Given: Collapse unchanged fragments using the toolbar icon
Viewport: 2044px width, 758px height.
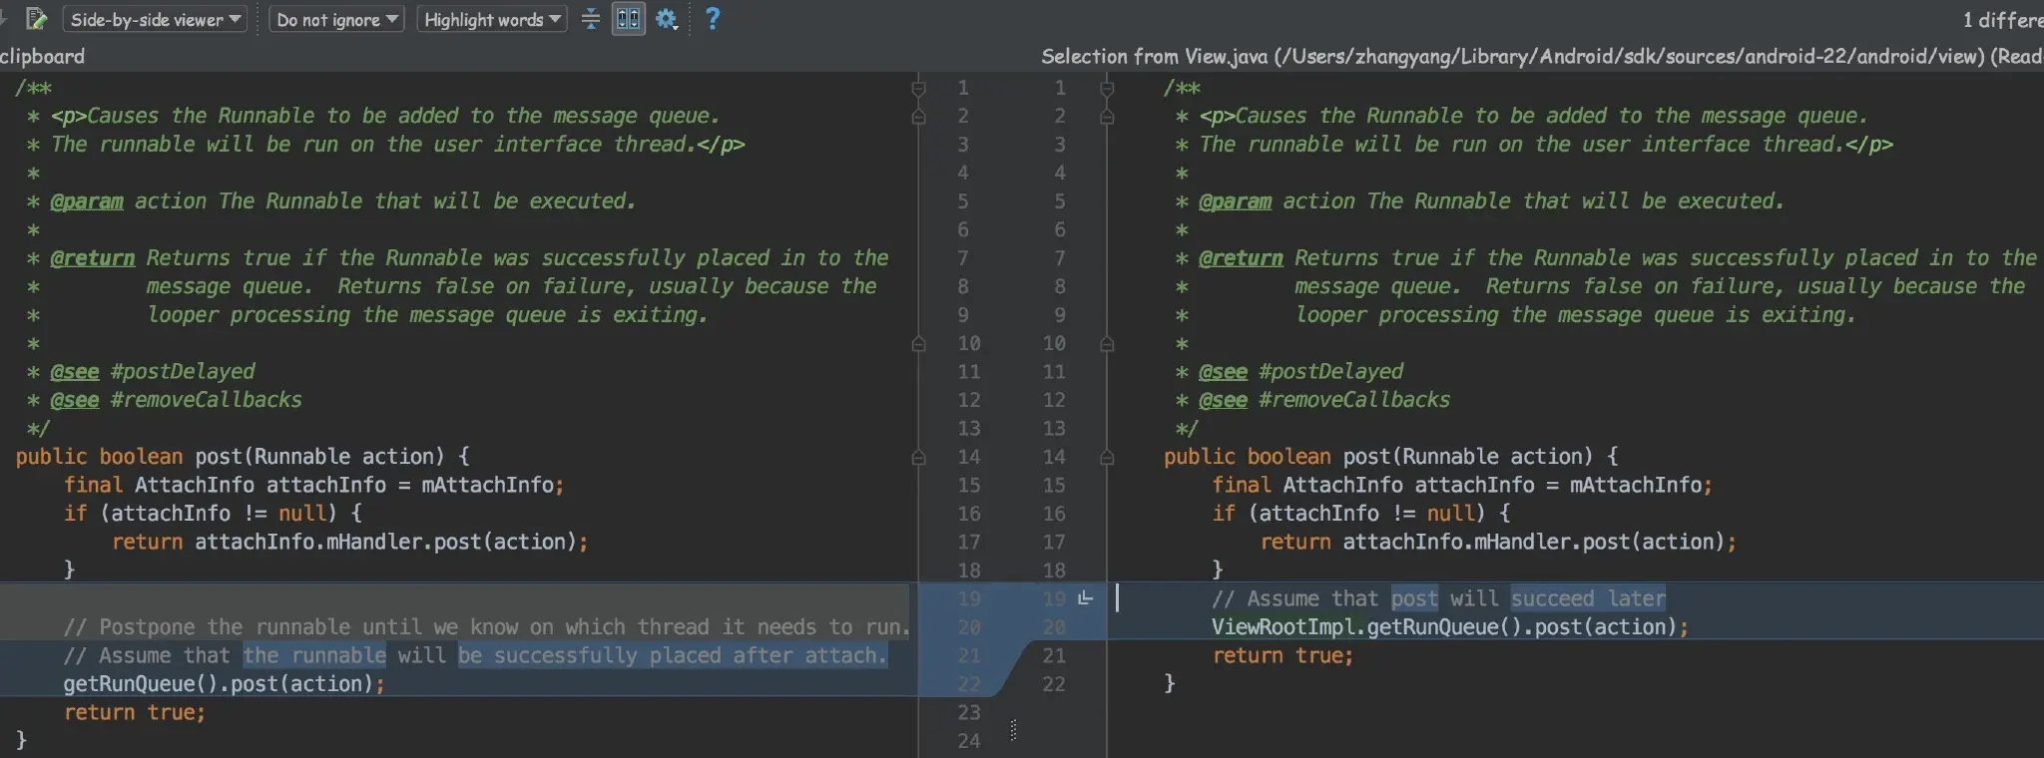Looking at the screenshot, I should 591,19.
